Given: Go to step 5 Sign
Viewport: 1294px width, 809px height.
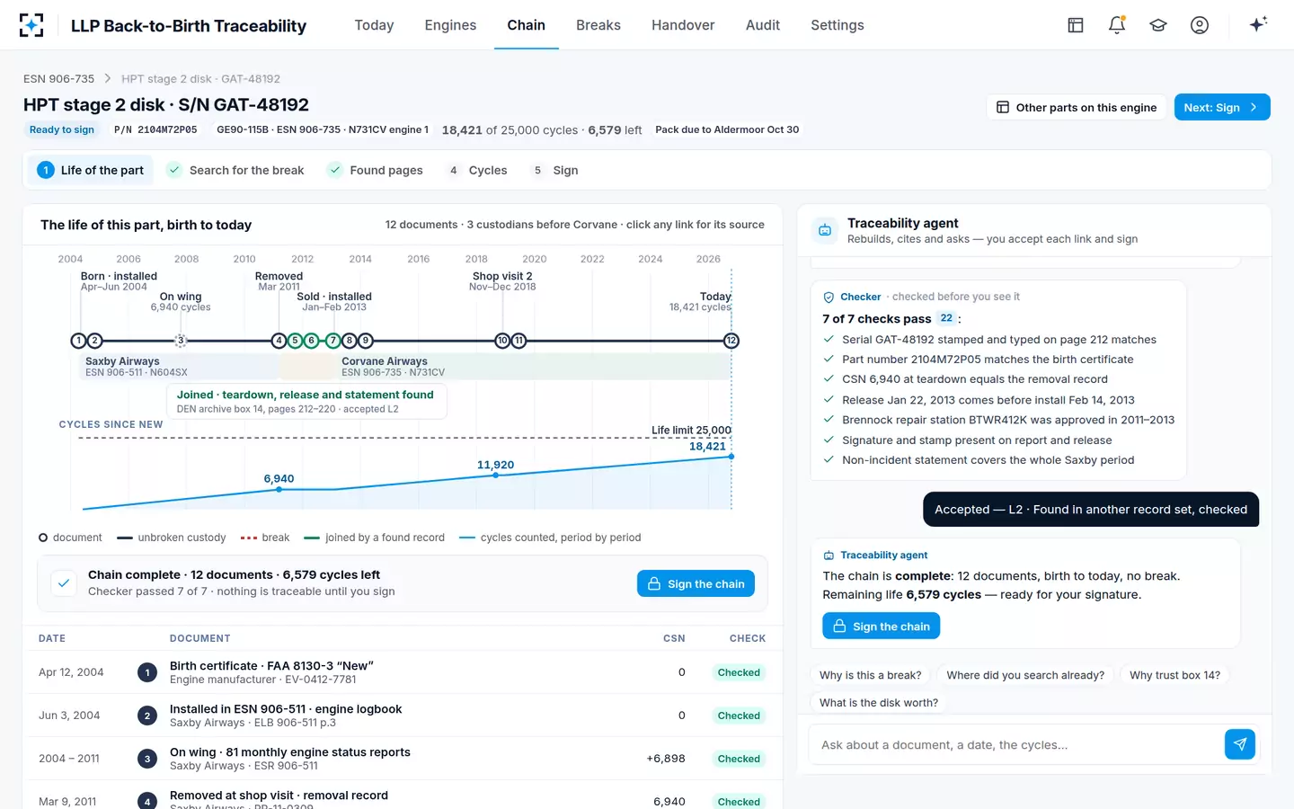Looking at the screenshot, I should pos(555,170).
